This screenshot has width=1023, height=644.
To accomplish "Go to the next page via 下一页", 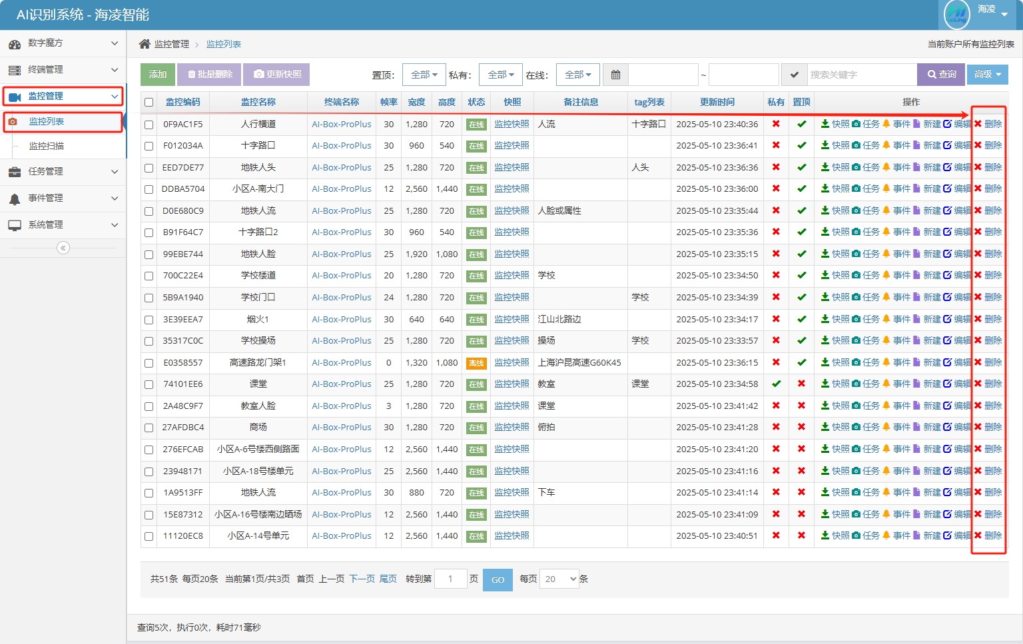I will pos(362,579).
